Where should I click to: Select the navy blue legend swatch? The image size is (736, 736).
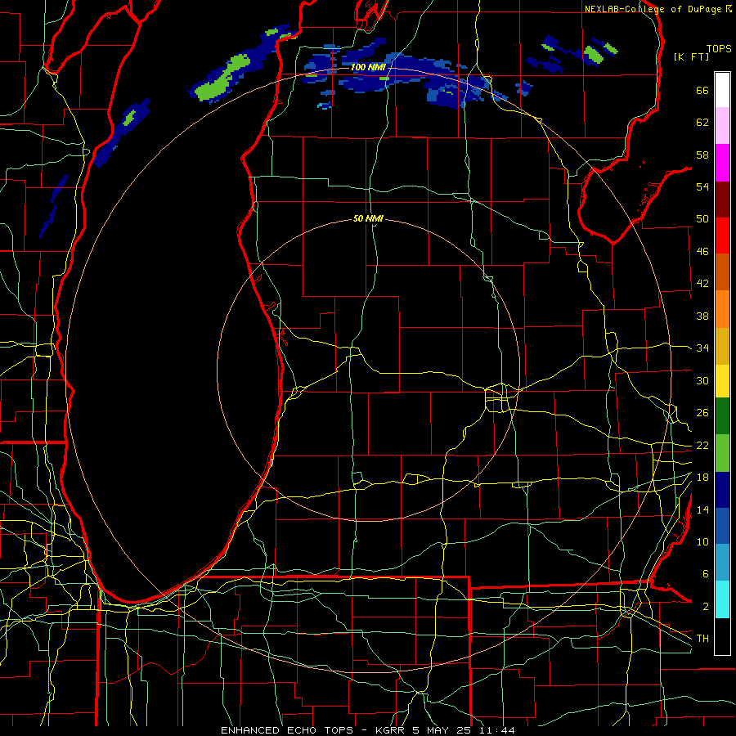point(722,490)
